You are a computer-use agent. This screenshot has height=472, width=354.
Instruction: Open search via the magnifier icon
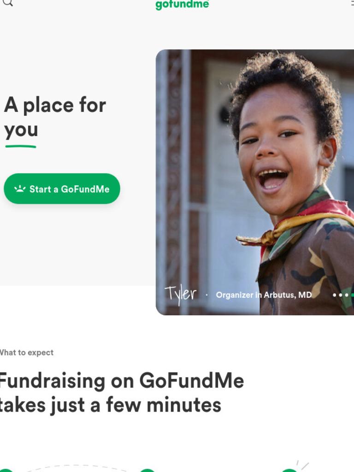coord(7,2)
